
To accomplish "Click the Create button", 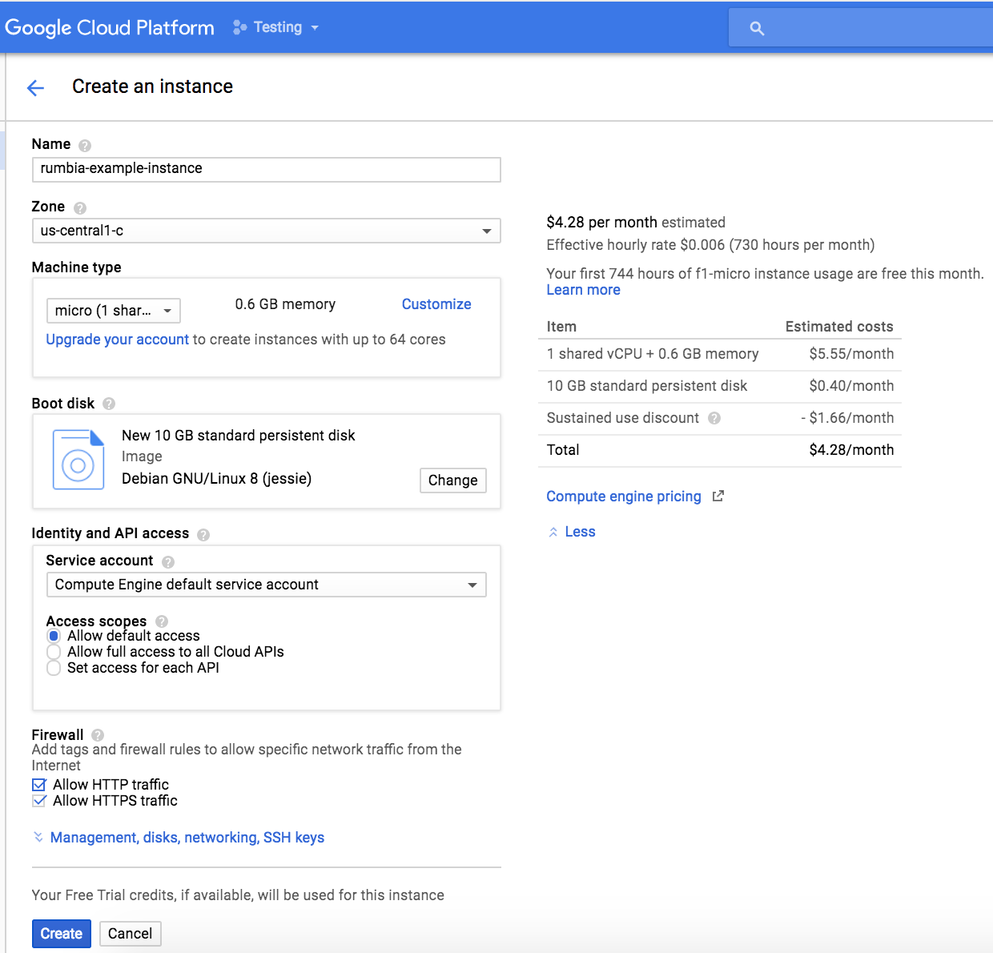I will [x=62, y=934].
